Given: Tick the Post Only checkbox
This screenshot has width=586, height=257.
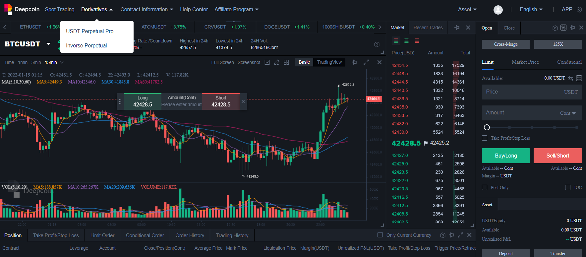Looking at the screenshot, I should click(485, 187).
